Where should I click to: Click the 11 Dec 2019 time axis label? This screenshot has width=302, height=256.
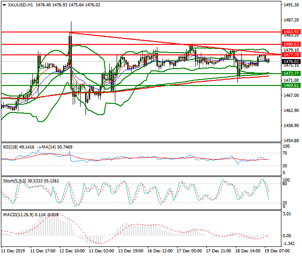[13, 251]
